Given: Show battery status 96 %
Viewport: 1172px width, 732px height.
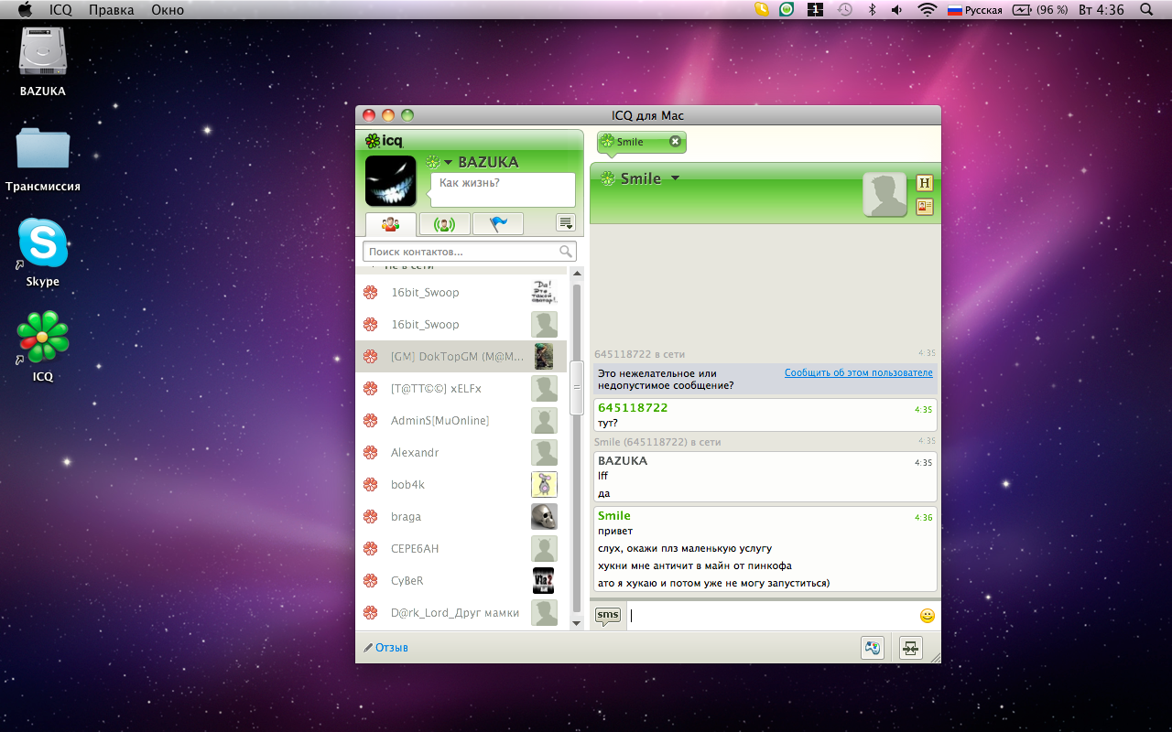Looking at the screenshot, I should tap(1041, 10).
